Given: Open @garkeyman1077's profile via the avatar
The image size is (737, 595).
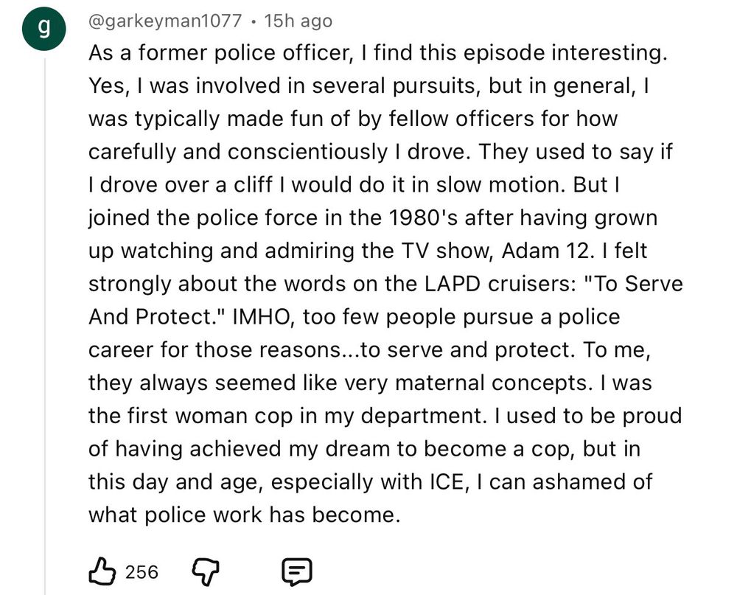Looking at the screenshot, I should pos(46,21).
